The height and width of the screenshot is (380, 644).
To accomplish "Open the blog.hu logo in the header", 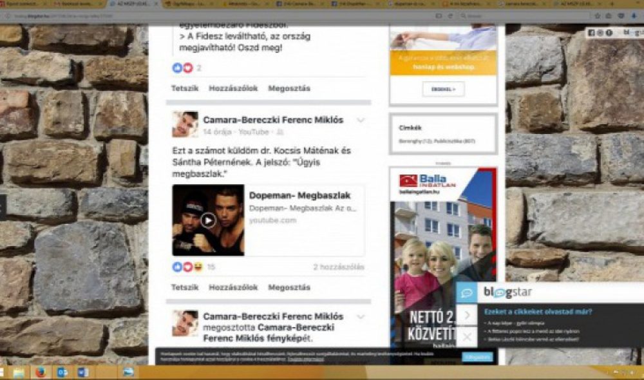I will pos(632,32).
